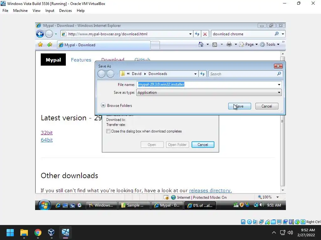Open the releases directory link
This screenshot has height=240, width=321.
(210, 190)
